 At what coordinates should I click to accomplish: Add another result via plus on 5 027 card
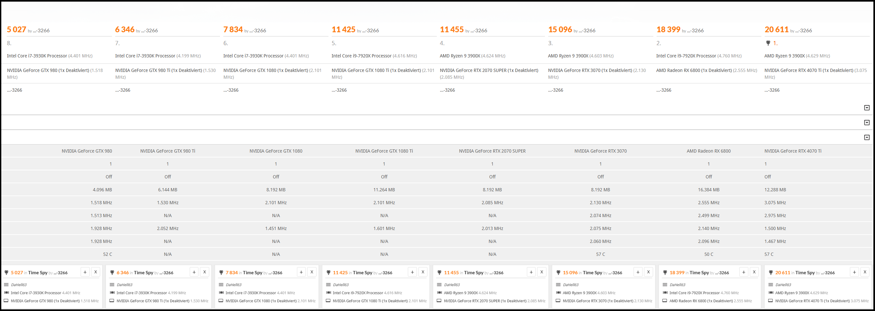click(85, 272)
